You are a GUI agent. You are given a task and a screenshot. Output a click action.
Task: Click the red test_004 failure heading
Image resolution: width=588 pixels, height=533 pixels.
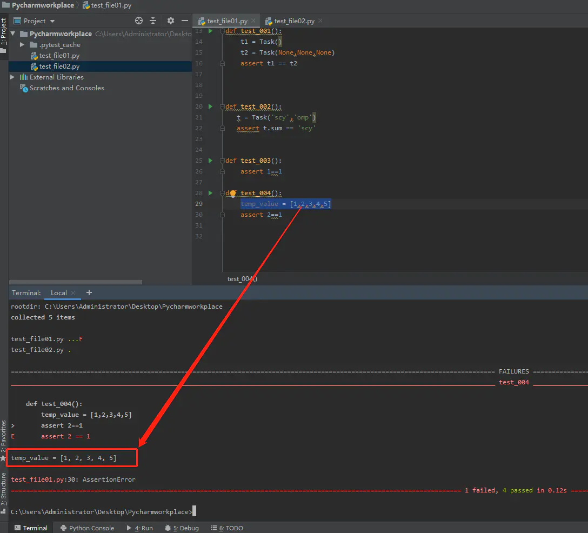click(x=514, y=382)
